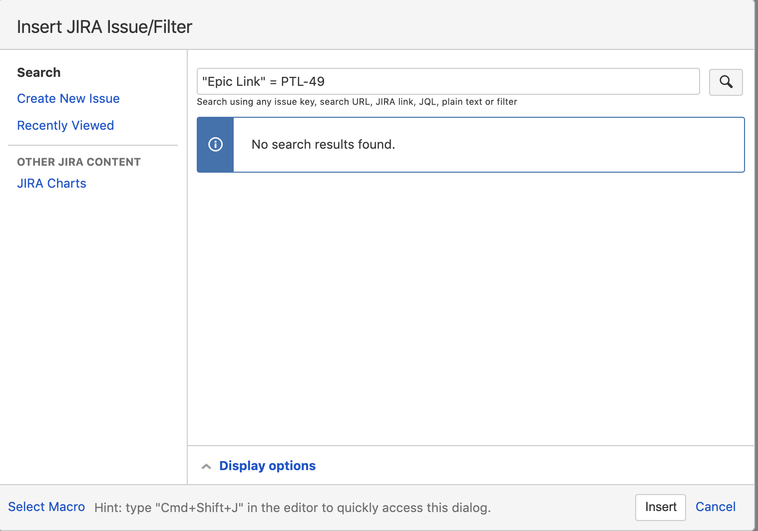Click the 'No search results found.' message
Viewport: 758px width, 531px height.
[x=323, y=144]
